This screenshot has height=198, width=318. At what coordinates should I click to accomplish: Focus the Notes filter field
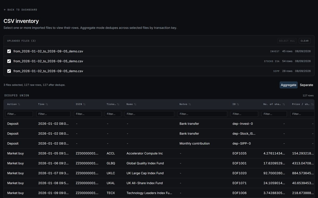pyautogui.click(x=202, y=114)
